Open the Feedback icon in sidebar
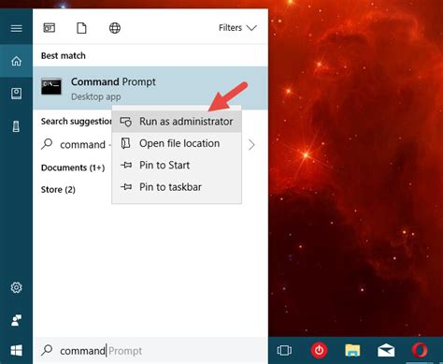Screen dimensions: 443x364 tap(16, 320)
